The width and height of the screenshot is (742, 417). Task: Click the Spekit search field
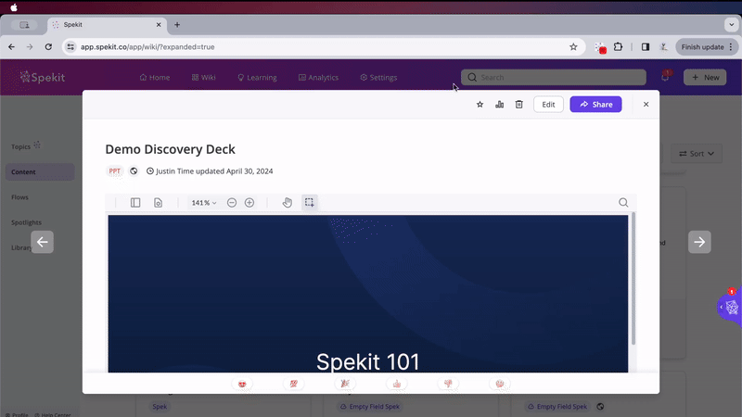tap(554, 78)
